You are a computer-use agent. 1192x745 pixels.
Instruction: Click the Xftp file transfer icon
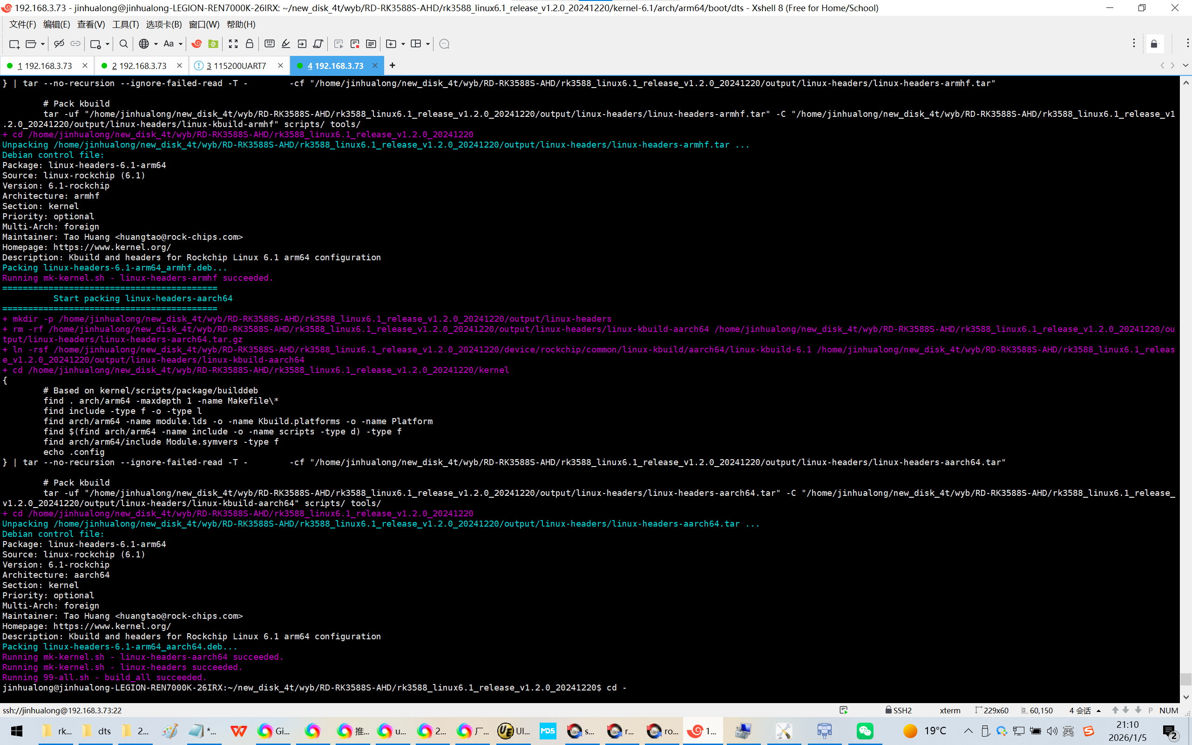[x=213, y=44]
